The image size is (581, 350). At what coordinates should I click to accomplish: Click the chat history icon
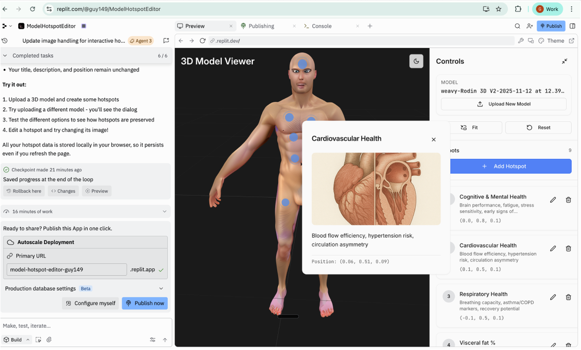[5, 41]
